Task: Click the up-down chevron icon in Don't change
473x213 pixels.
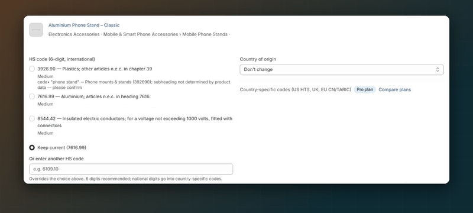Action: pyautogui.click(x=438, y=69)
